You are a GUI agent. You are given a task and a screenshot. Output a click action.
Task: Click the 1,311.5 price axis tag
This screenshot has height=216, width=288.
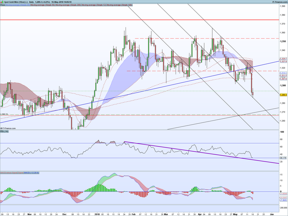[283, 76]
